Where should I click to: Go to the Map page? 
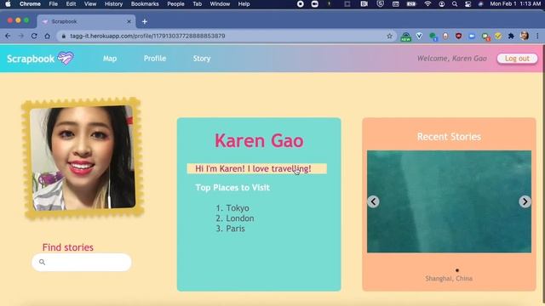(110, 59)
